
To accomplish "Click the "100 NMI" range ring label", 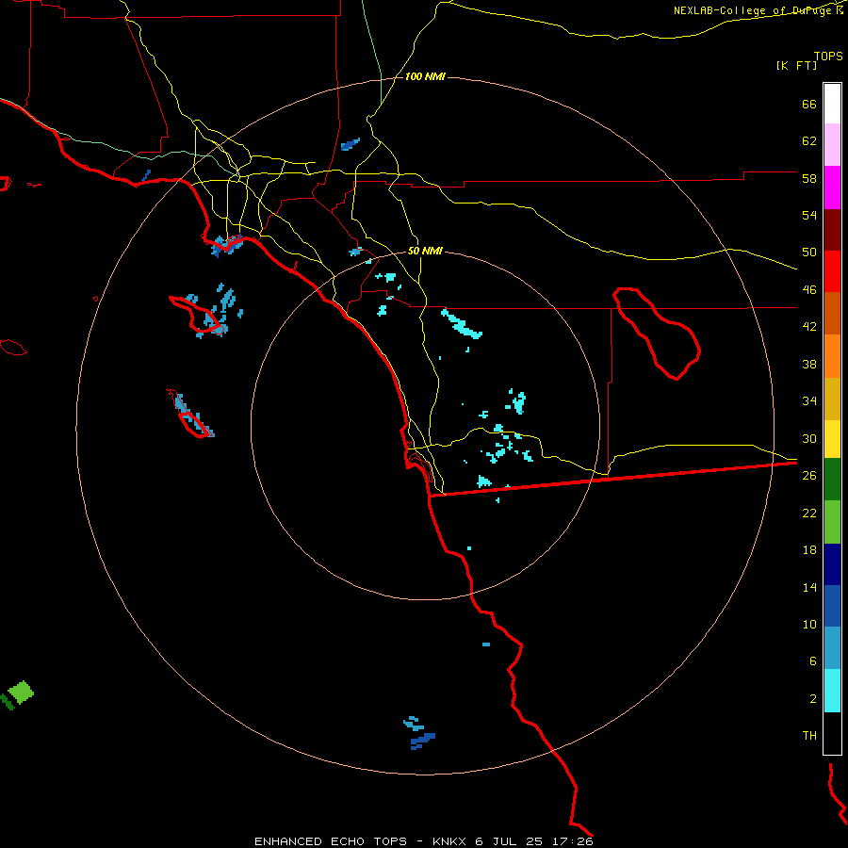I will tap(425, 77).
